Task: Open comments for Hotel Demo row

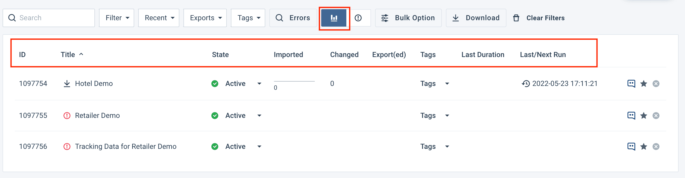Action: pyautogui.click(x=631, y=84)
